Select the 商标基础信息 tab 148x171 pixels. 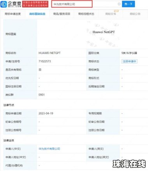point(37,14)
